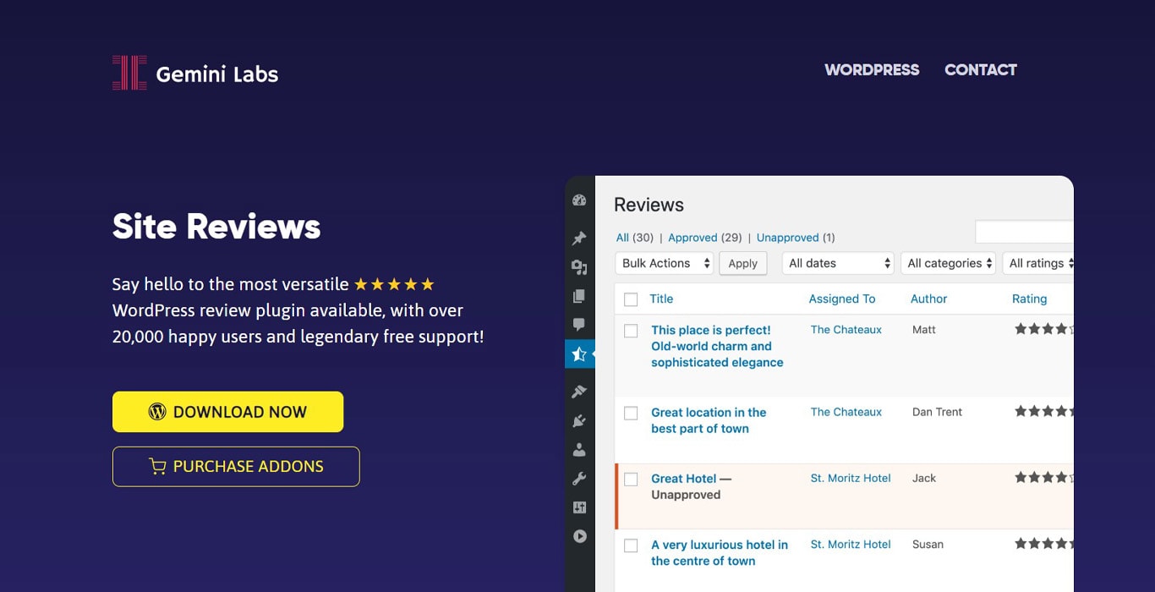Switch to the Unapproved reviews filter
Viewport: 1155px width, 592px height.
[x=787, y=238]
